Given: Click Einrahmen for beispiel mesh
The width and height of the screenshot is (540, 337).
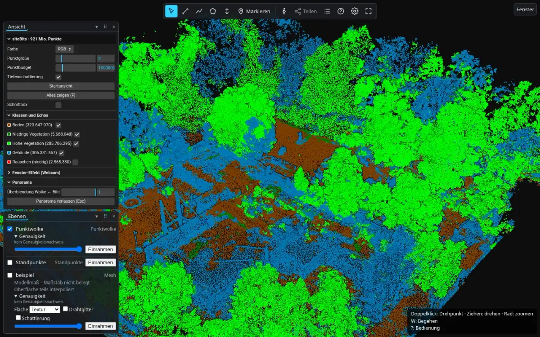Looking at the screenshot, I should 101,326.
